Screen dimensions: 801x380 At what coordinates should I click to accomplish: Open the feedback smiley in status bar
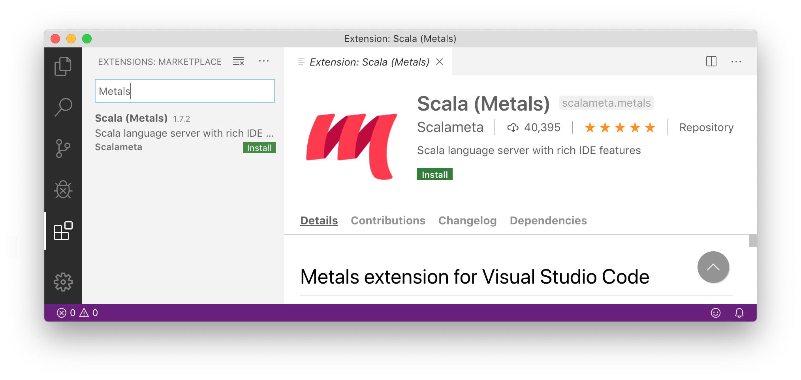716,313
